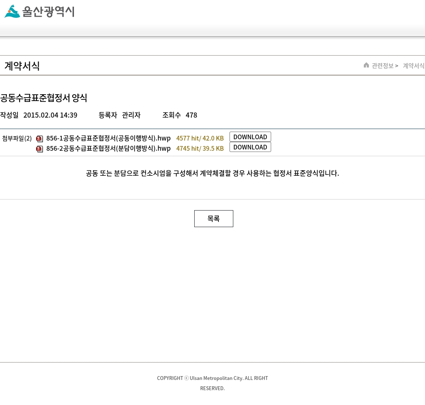This screenshot has width=425, height=405.
Task: Click the 작성일 date 2015.02.04 14:39
Action: pyautogui.click(x=50, y=115)
